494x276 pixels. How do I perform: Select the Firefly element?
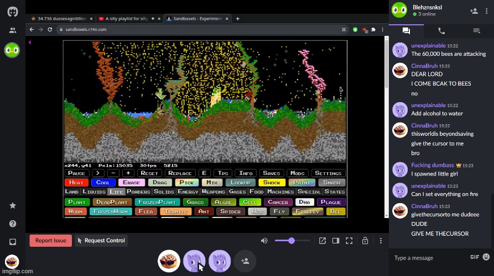click(308, 211)
